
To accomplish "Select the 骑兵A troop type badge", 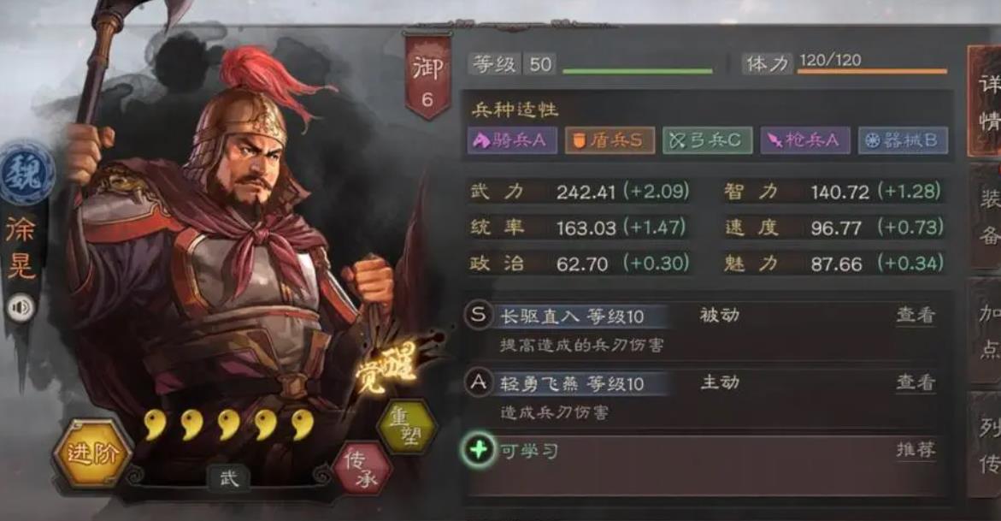I will pos(513,140).
